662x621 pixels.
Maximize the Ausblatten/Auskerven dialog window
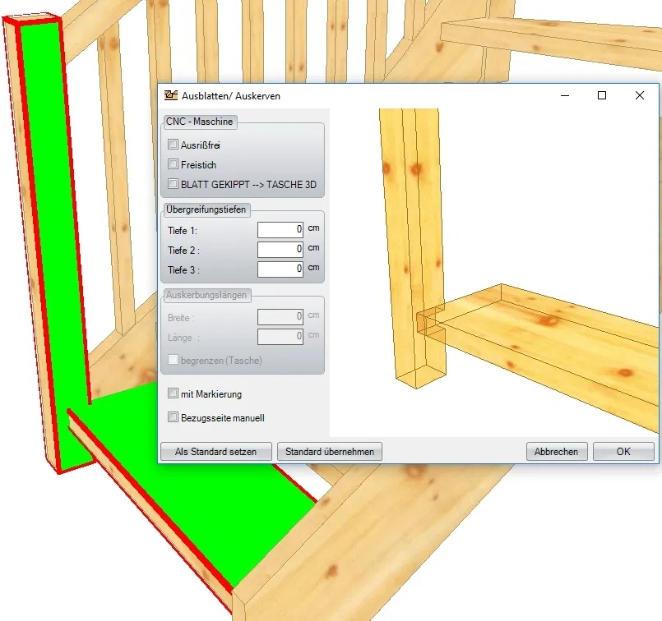[602, 95]
